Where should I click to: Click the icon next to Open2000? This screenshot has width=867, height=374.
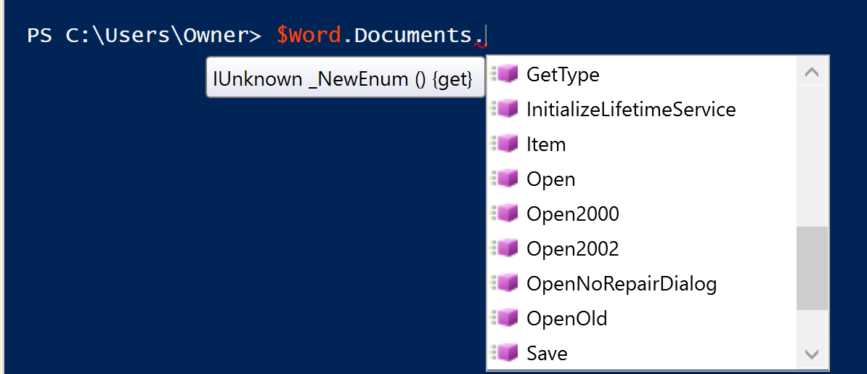[505, 214]
